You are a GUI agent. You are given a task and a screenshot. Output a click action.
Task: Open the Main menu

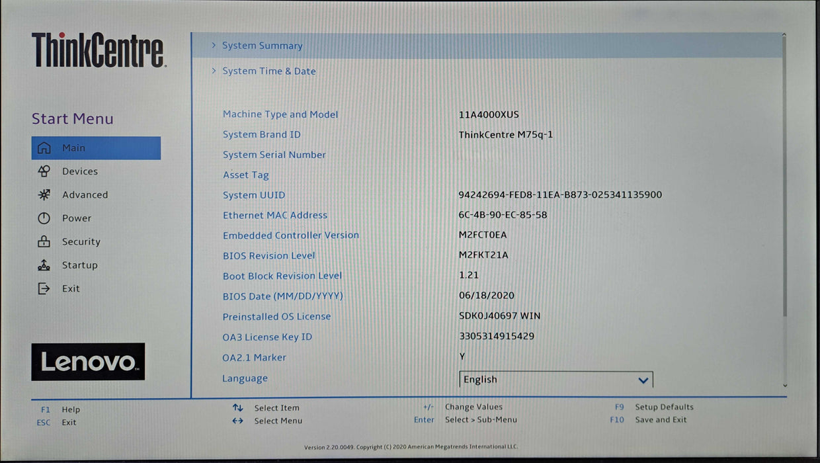96,148
